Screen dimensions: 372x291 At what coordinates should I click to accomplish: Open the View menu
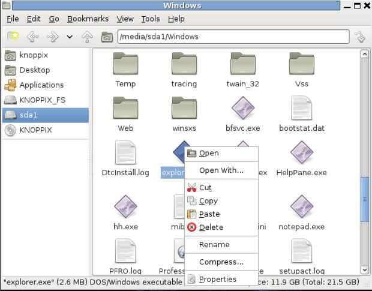[125, 19]
